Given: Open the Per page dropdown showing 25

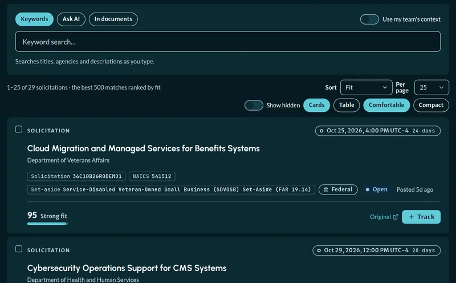Looking at the screenshot, I should tap(431, 87).
